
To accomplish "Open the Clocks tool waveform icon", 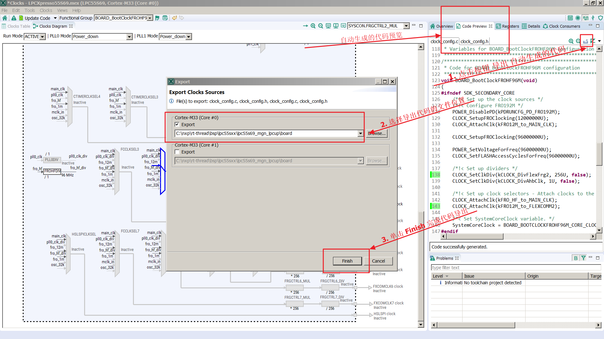I will [585, 18].
